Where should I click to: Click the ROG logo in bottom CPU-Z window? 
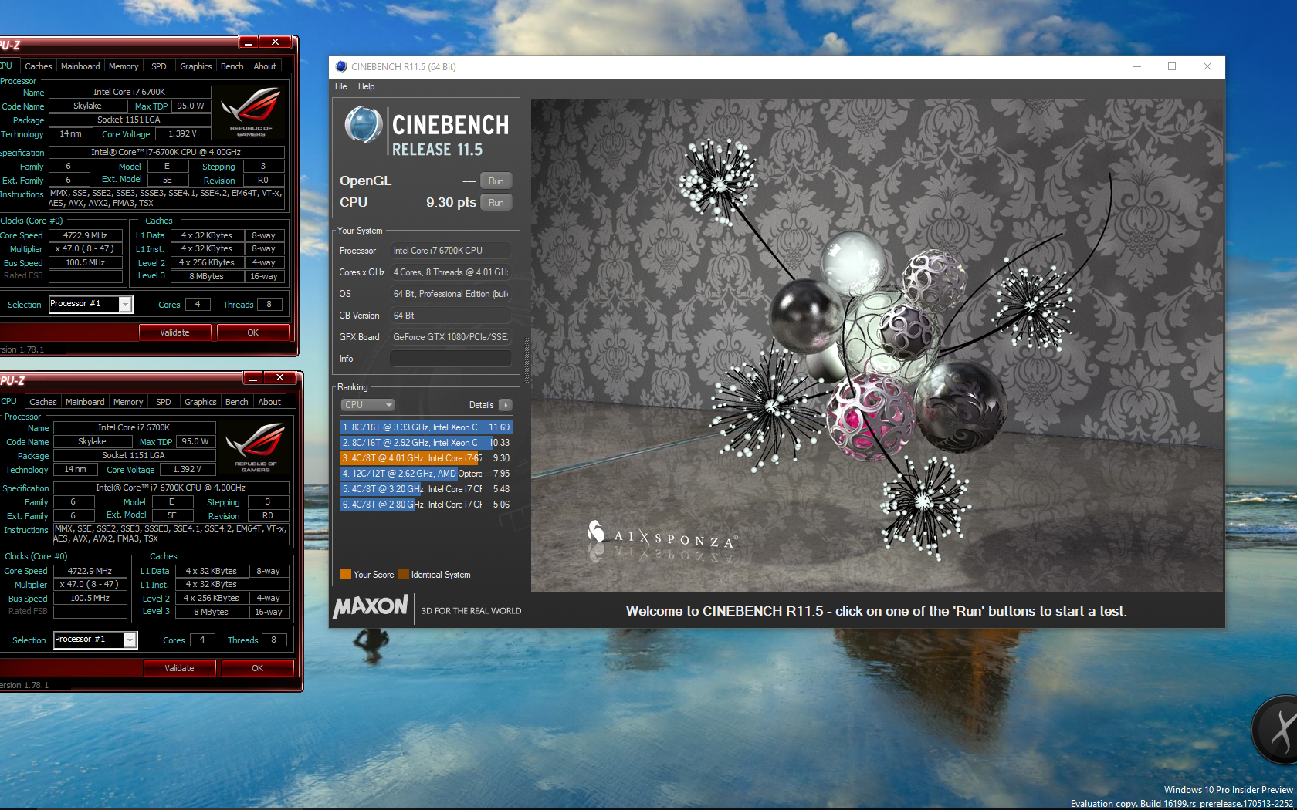256,448
